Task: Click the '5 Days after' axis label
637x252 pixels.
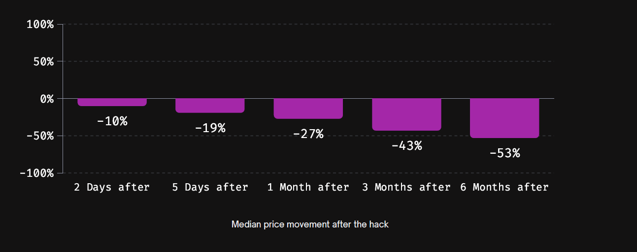Action: pos(210,187)
